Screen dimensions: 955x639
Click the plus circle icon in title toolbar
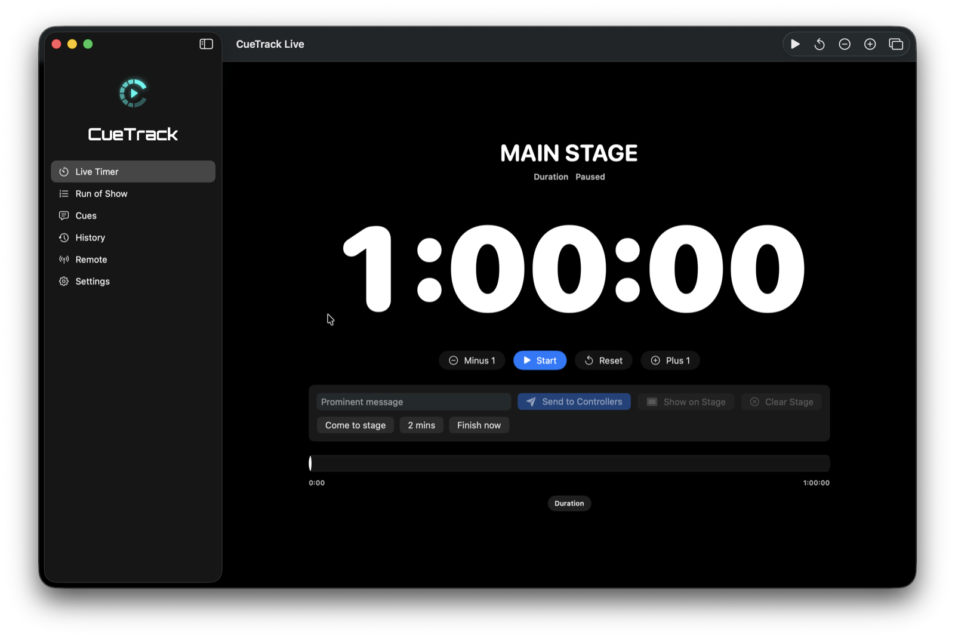pos(870,44)
